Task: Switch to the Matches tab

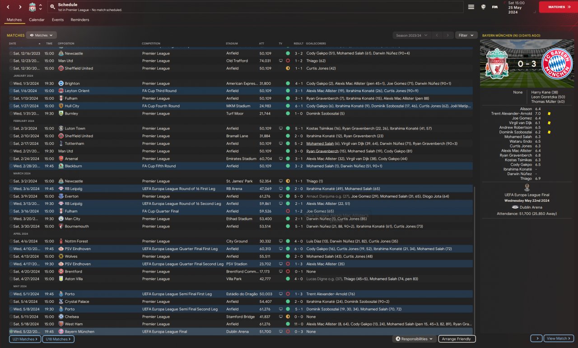Action: [14, 20]
